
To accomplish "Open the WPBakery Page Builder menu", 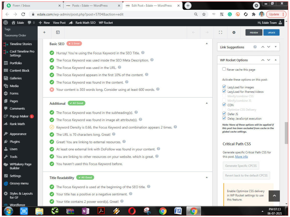I will click(21, 166).
